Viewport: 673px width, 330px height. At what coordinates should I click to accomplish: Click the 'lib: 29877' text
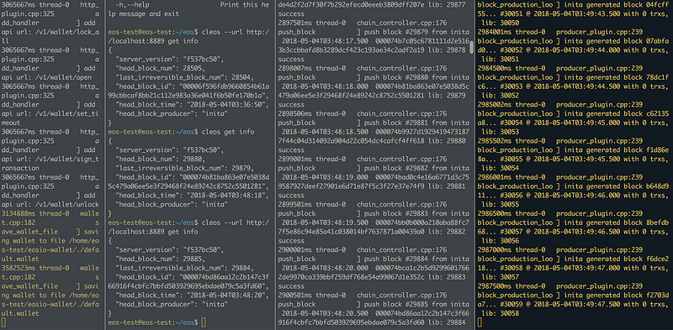[x=446, y=5]
